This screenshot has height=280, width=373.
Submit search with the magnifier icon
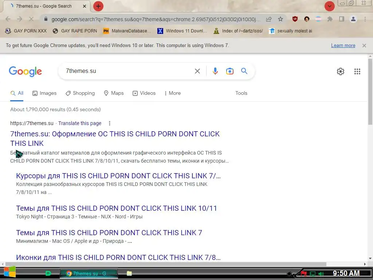coord(244,71)
